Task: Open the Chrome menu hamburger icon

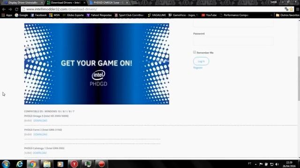Action: (x=298, y=9)
